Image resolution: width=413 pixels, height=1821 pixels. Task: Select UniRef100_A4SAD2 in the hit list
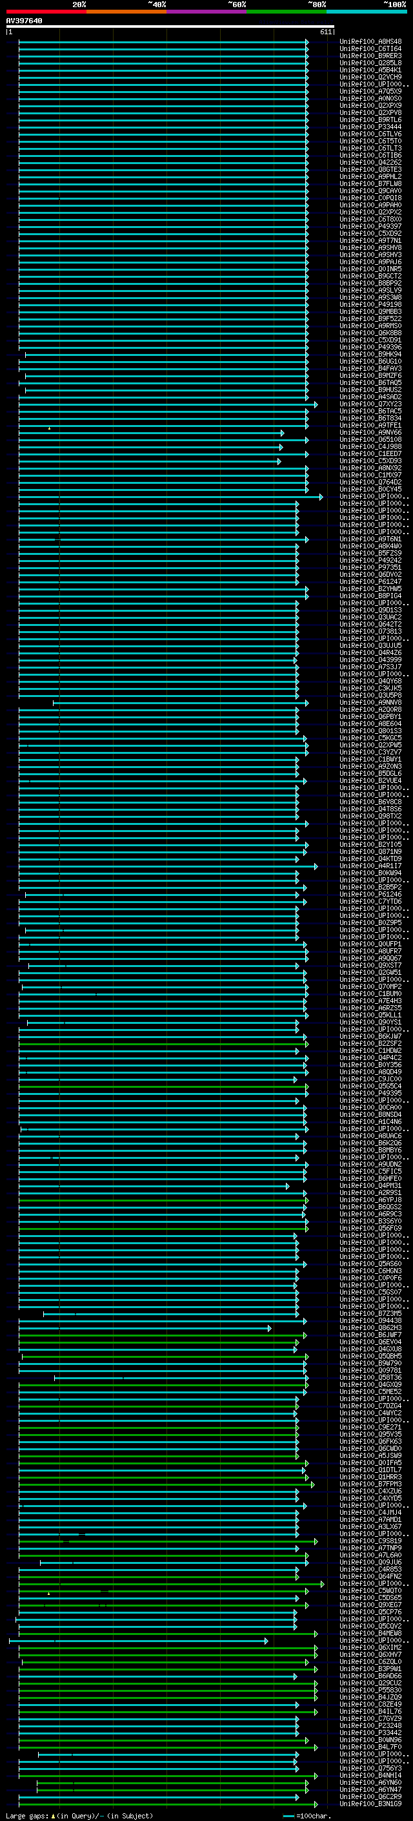pyautogui.click(x=370, y=397)
